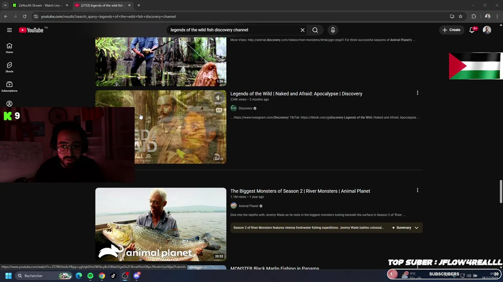503x282 pixels.
Task: Open the Discovery channel name link
Action: [246, 108]
